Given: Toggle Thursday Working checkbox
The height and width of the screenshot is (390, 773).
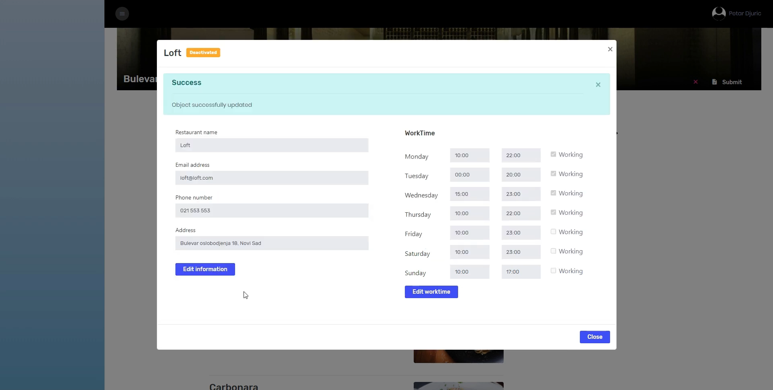Looking at the screenshot, I should click(x=553, y=212).
